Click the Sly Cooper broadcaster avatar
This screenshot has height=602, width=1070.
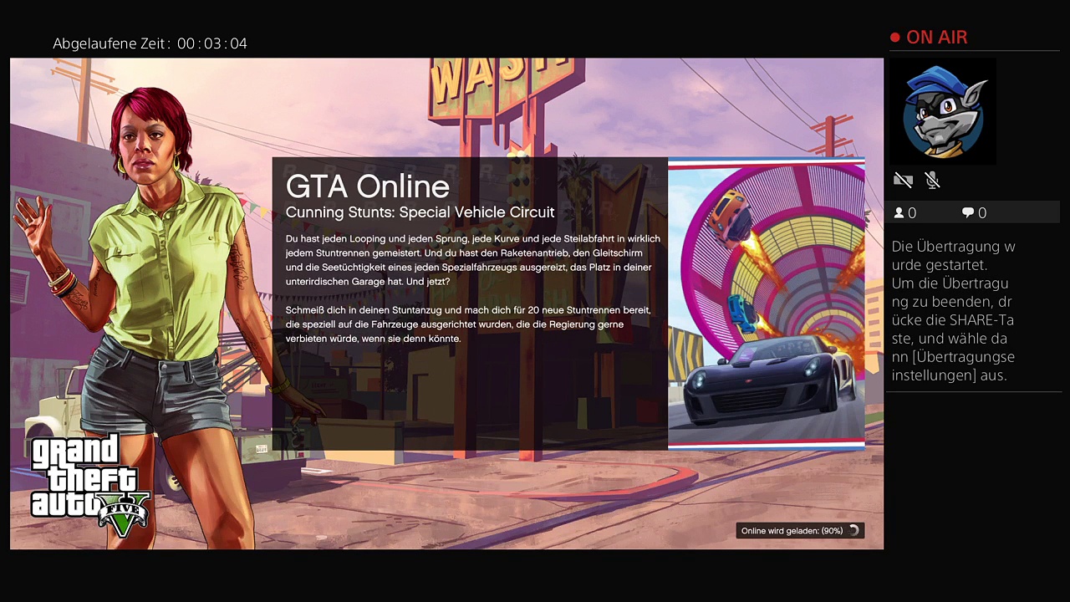943,112
